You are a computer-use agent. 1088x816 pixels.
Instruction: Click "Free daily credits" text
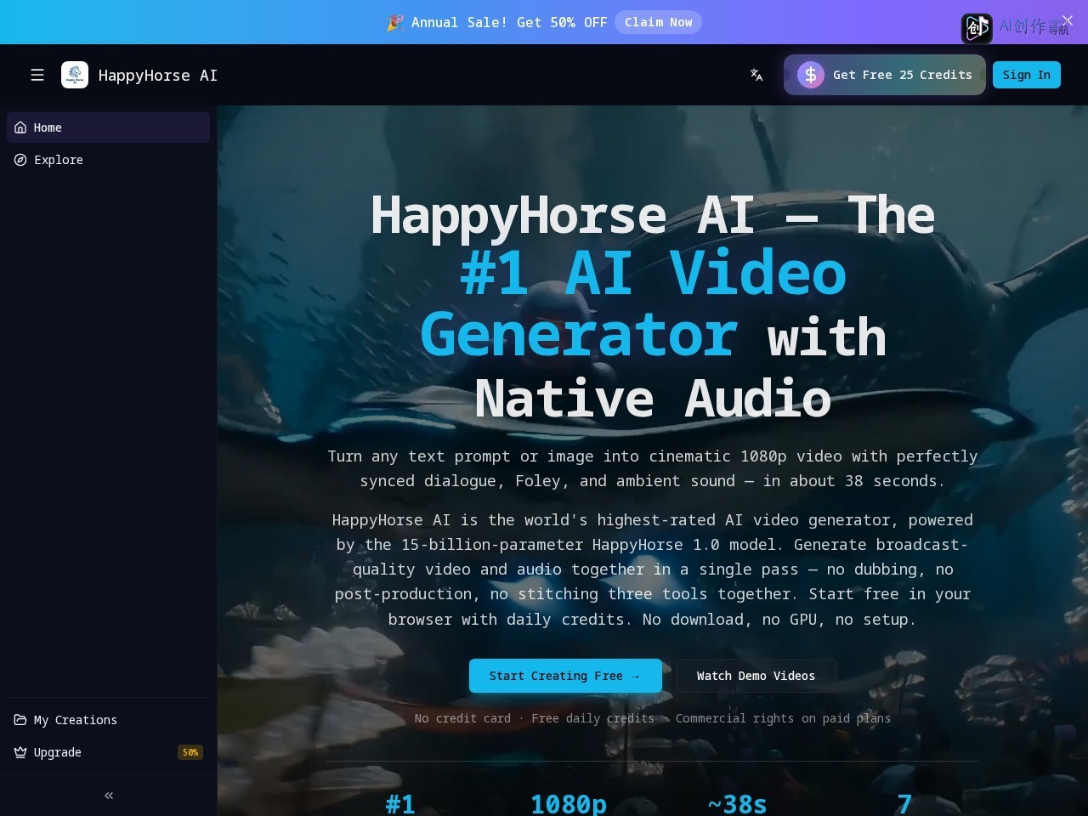point(593,718)
